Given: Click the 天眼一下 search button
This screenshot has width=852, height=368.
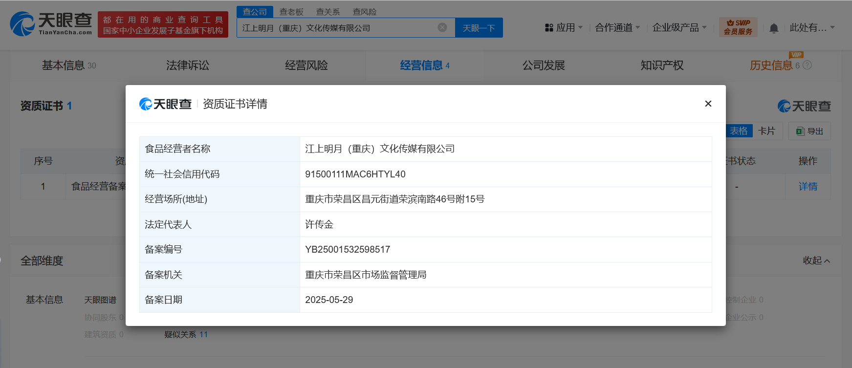Looking at the screenshot, I should [479, 28].
